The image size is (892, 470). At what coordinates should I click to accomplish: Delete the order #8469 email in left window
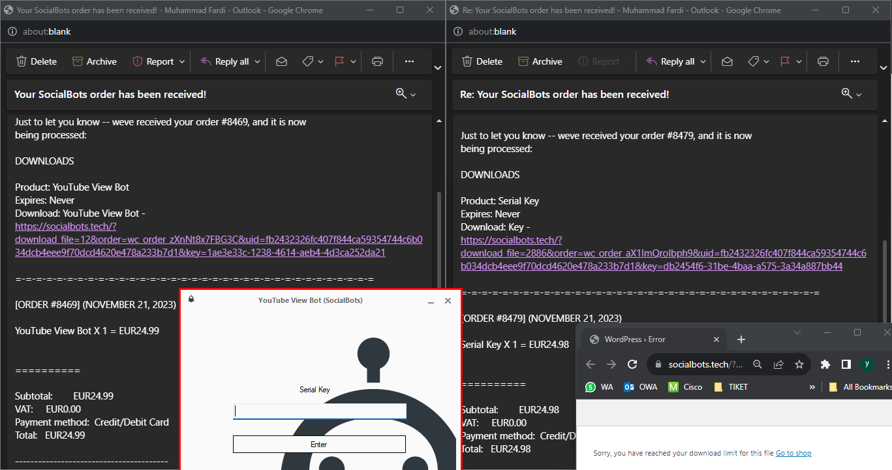(37, 61)
